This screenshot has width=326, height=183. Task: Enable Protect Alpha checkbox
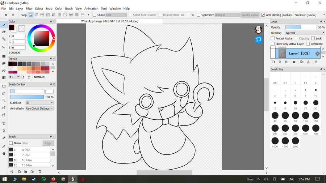tap(272, 38)
